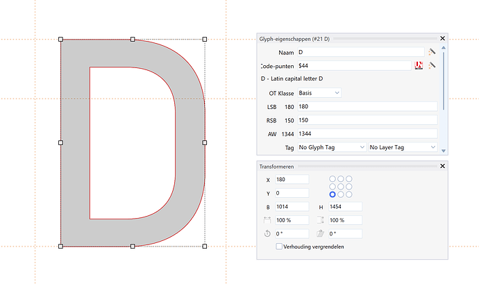
Task: Click into the H height field
Action: pyautogui.click(x=346, y=207)
